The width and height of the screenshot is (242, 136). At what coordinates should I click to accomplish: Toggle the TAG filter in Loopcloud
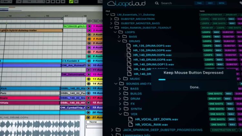(199, 3)
